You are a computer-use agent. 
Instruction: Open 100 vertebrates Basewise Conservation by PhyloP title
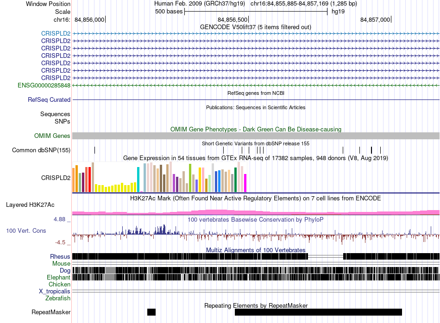tap(256, 219)
